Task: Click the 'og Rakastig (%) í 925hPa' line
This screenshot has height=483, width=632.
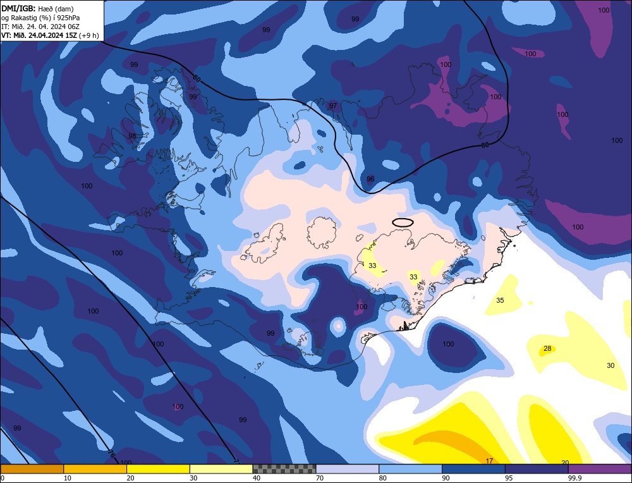Action: (x=40, y=18)
